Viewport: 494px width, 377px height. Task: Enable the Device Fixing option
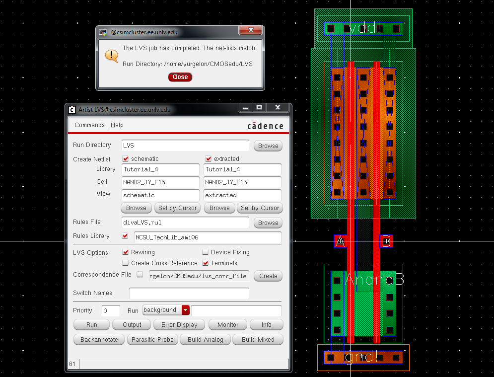coord(206,252)
